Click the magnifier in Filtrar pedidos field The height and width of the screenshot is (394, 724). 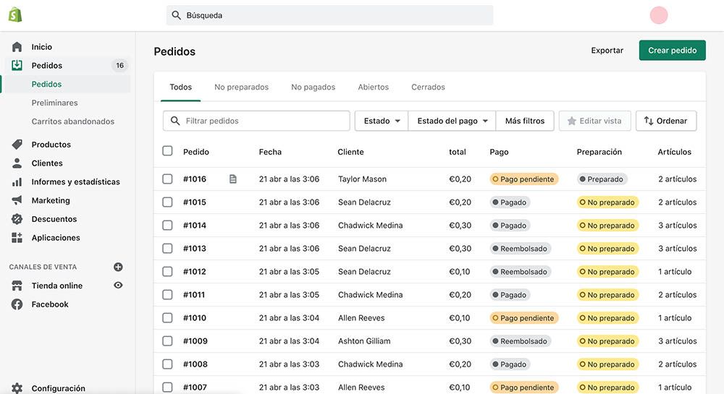coord(175,121)
